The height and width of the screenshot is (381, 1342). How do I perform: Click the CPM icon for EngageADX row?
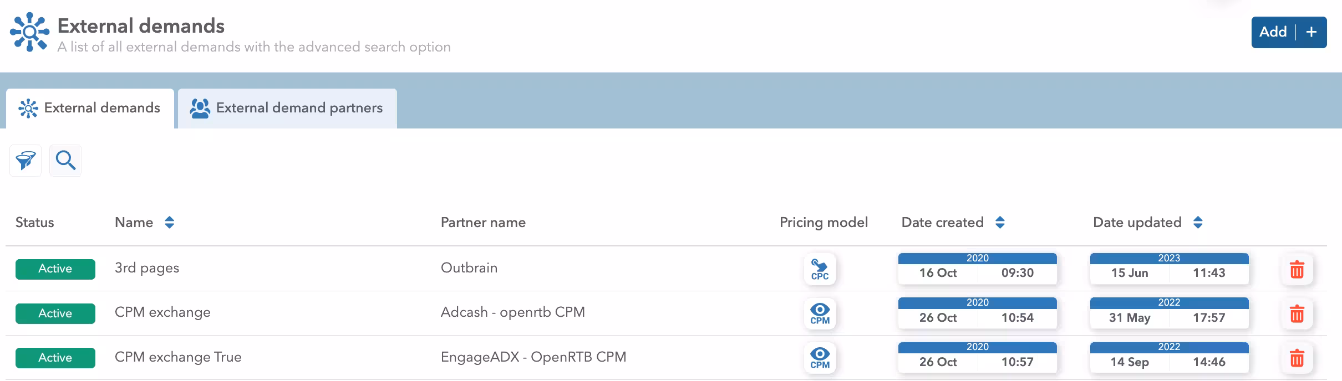820,358
